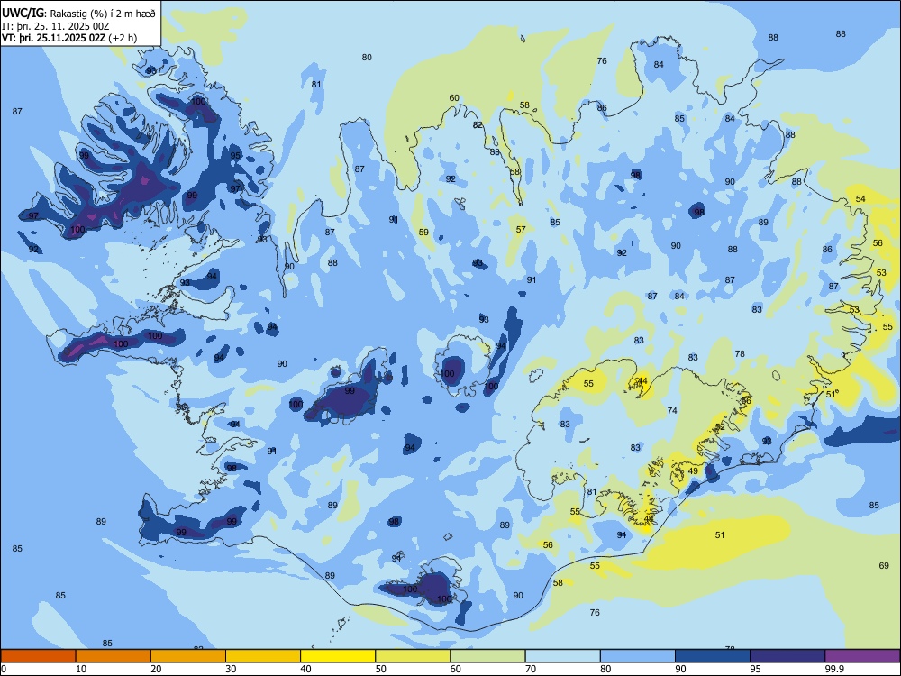Image resolution: width=901 pixels, height=676 pixels.
Task: Click the navy 95–99.9 legend swatch
Action: (x=787, y=656)
